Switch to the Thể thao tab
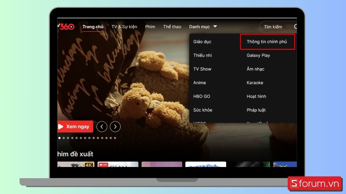The image size is (346, 194). [172, 26]
